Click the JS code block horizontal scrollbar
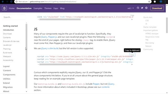Viewport: 168px width, 94px height. [x=61, y=64]
